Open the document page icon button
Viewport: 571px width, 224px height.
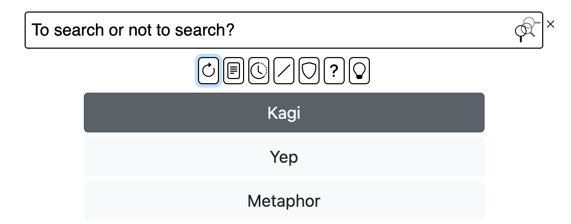[x=234, y=71]
